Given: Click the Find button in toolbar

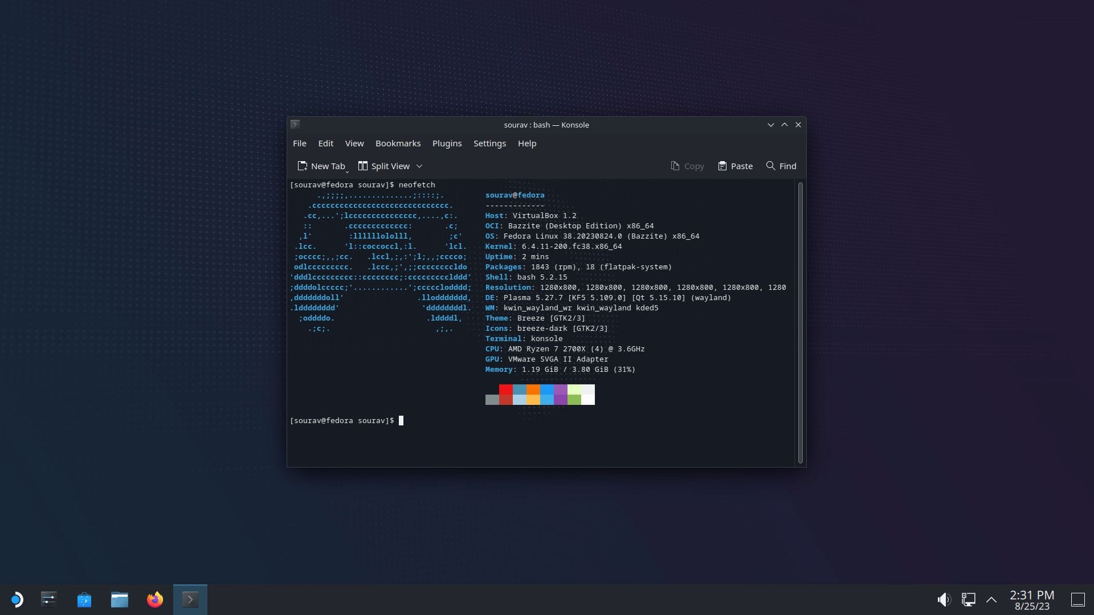Looking at the screenshot, I should (781, 165).
